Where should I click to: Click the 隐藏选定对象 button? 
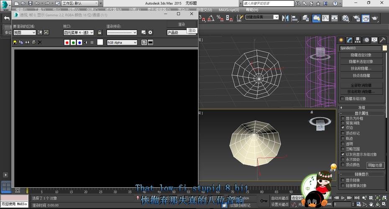(x=361, y=55)
